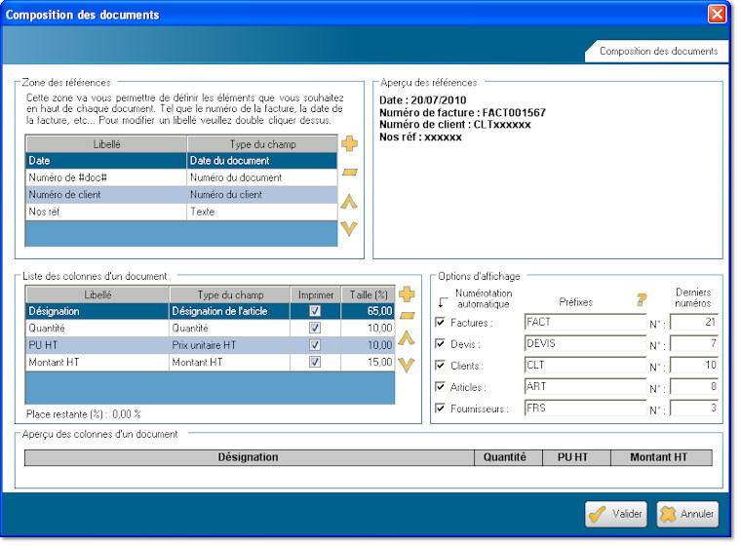
Task: Edit the Articles prefix field ART
Action: click(x=585, y=386)
